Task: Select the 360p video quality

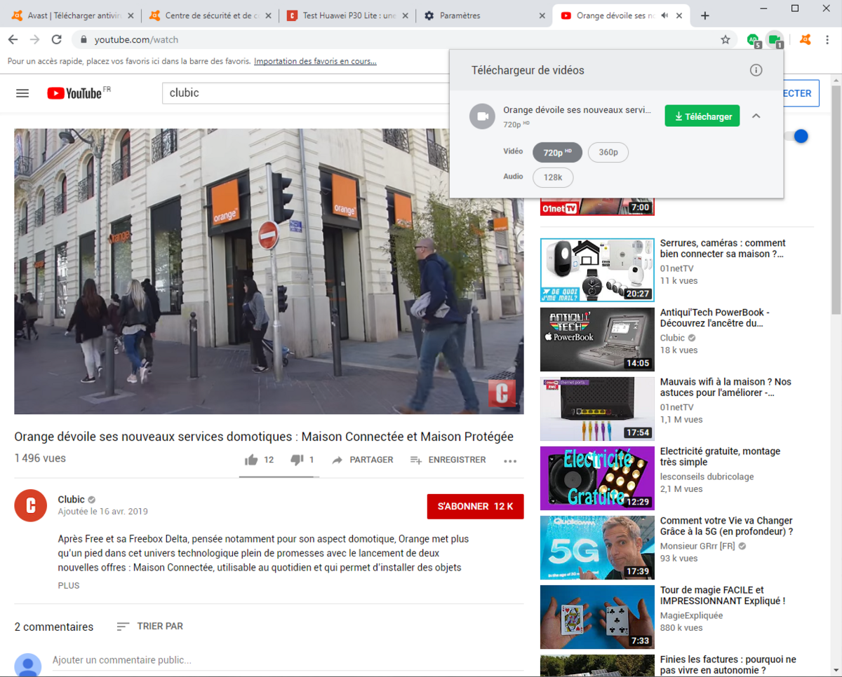Action: (608, 152)
